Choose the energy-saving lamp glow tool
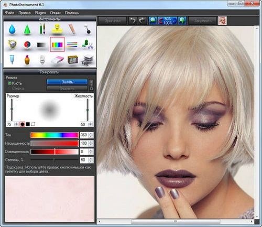 pos(42,60)
